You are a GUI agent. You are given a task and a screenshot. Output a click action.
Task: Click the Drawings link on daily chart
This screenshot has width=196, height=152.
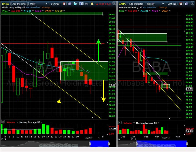46,7
